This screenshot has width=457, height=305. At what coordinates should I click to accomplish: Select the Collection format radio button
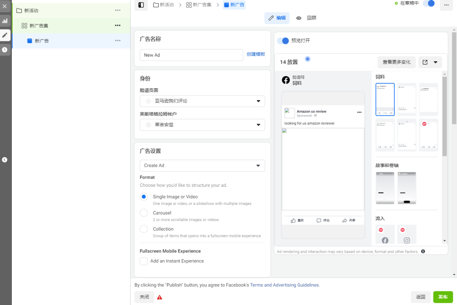pyautogui.click(x=144, y=229)
